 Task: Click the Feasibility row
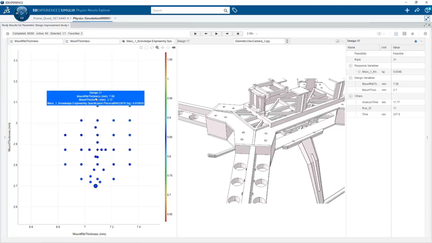pos(385,54)
